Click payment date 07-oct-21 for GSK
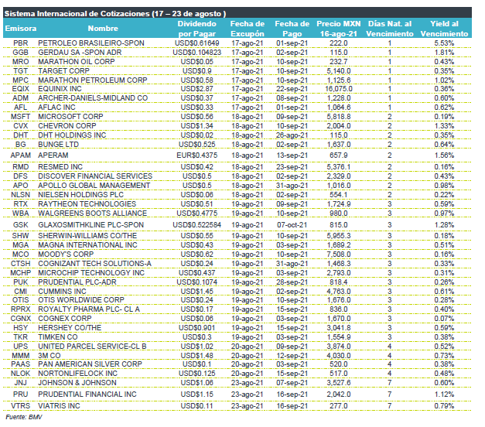Viewport: 485px width, 427px height. pyautogui.click(x=292, y=225)
